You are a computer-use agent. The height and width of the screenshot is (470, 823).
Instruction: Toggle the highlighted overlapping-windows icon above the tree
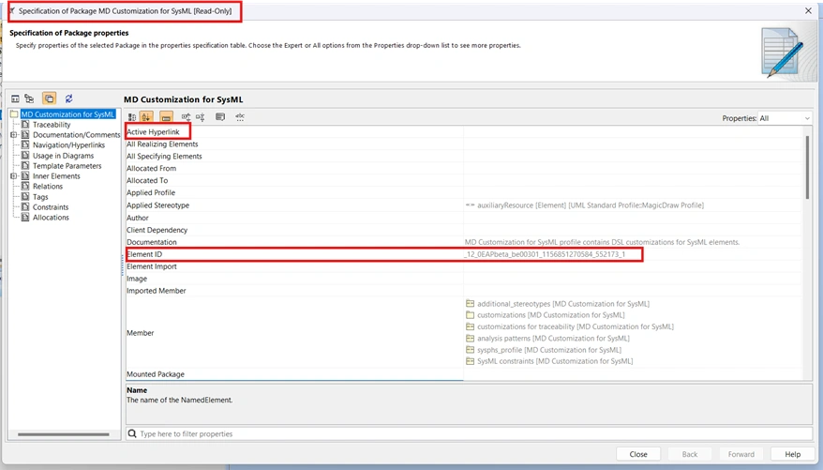(x=49, y=99)
